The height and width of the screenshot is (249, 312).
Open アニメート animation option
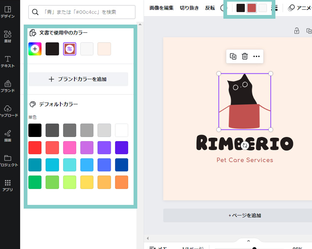tap(300, 8)
